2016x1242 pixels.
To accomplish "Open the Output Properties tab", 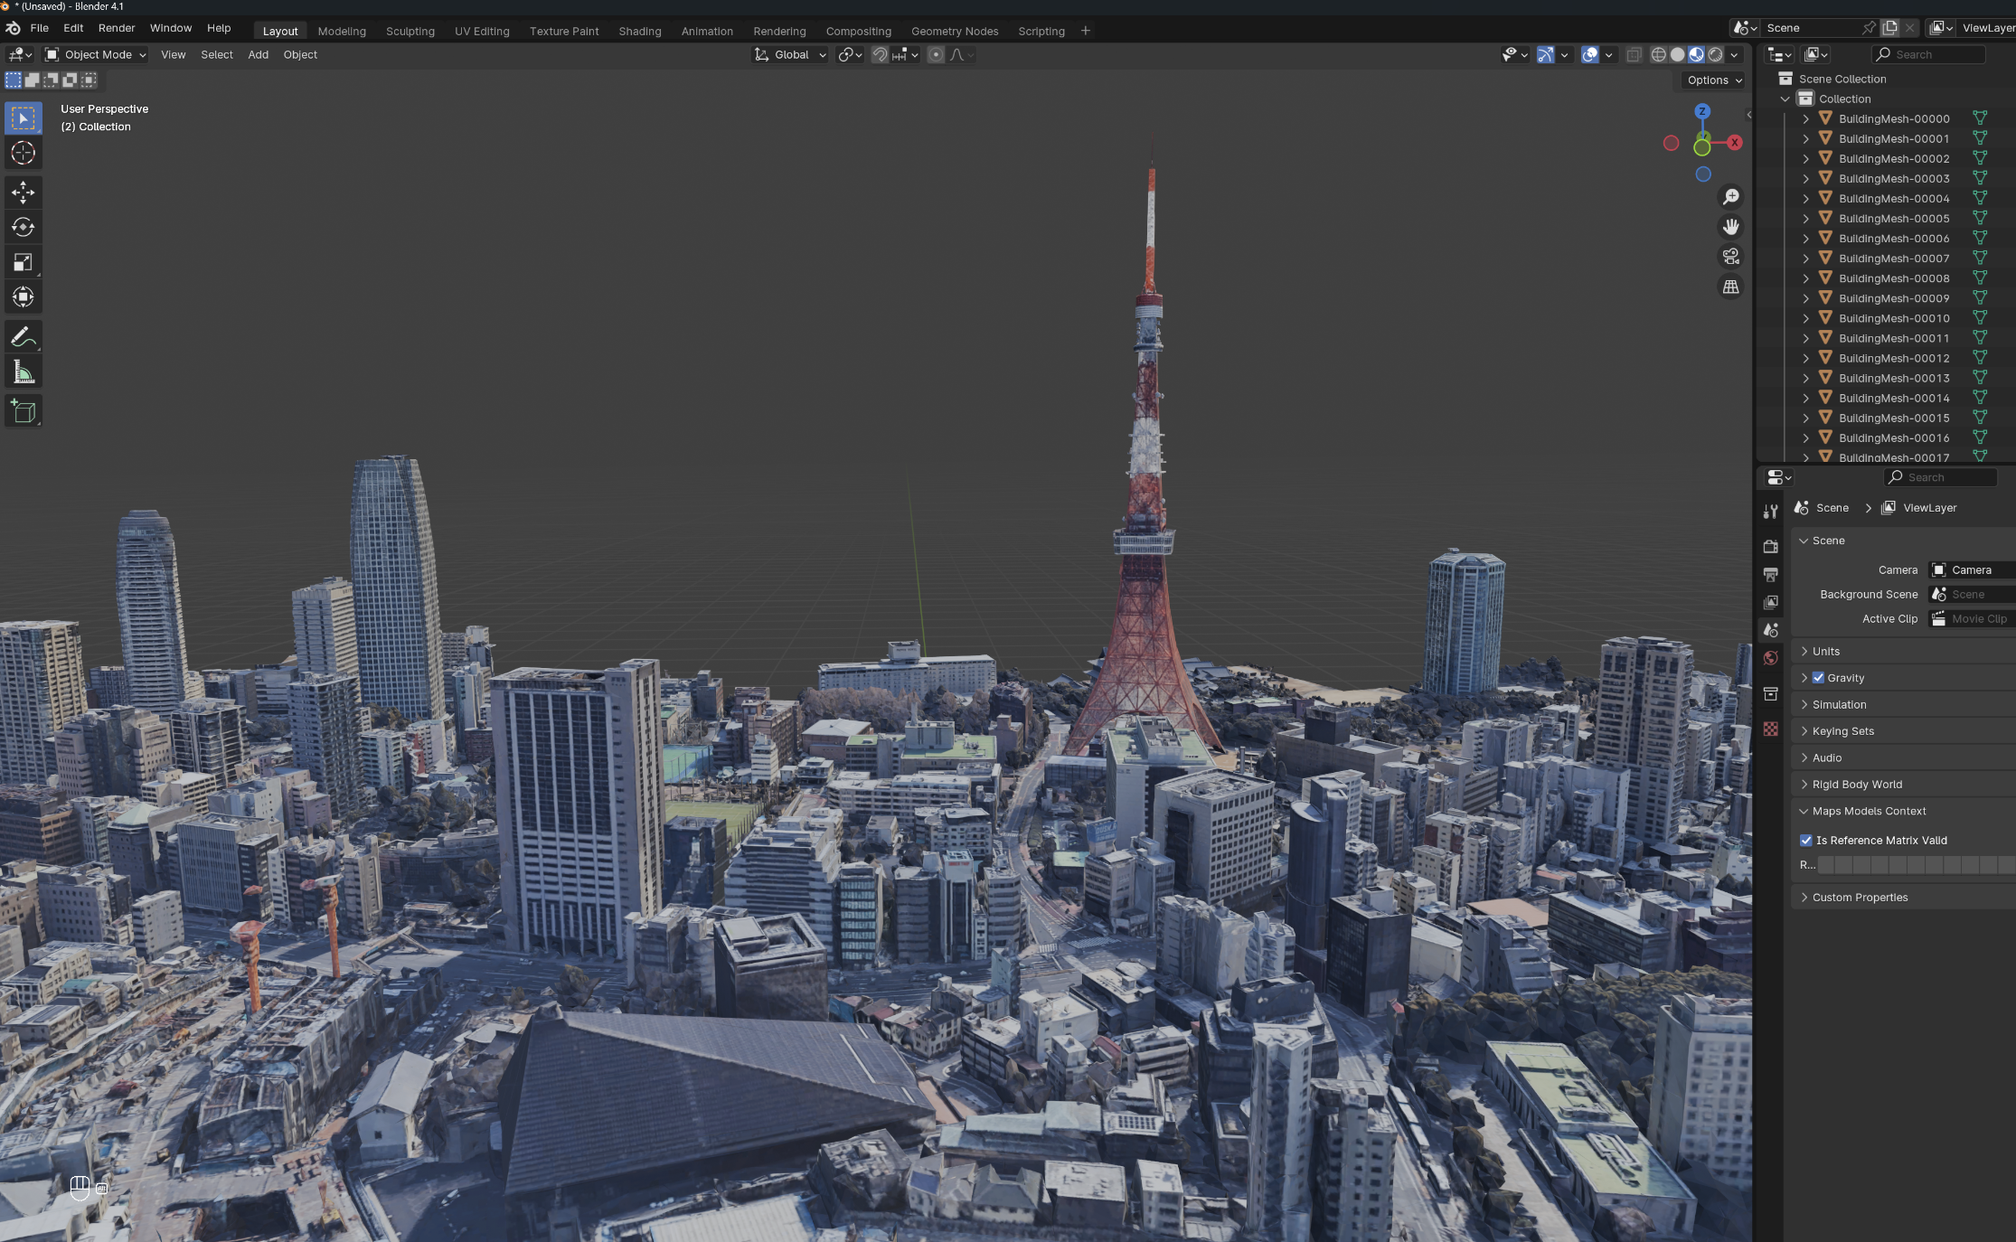I will tap(1771, 574).
